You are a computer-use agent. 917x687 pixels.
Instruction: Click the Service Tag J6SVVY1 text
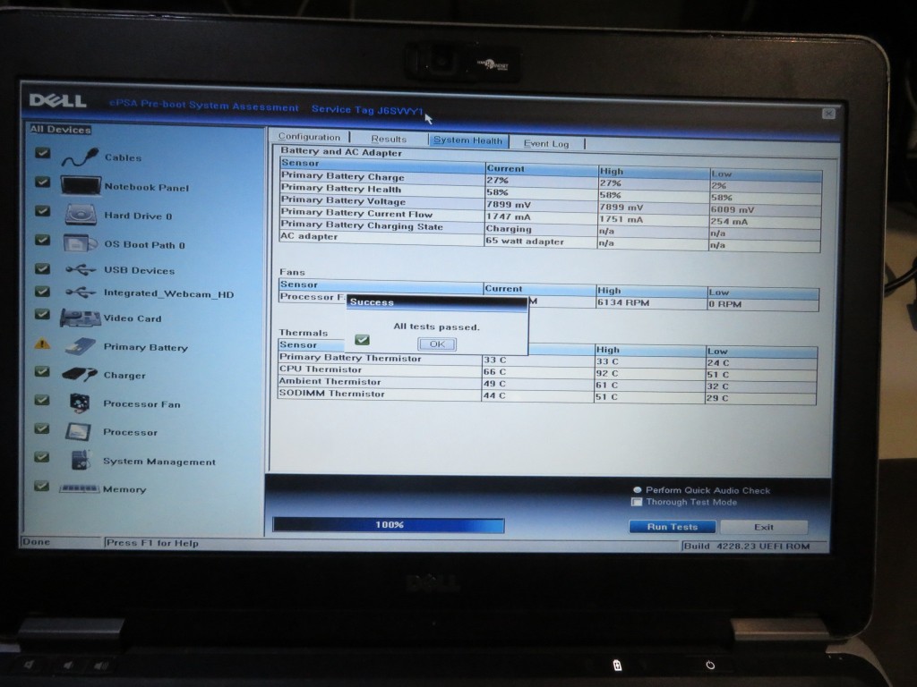367,110
